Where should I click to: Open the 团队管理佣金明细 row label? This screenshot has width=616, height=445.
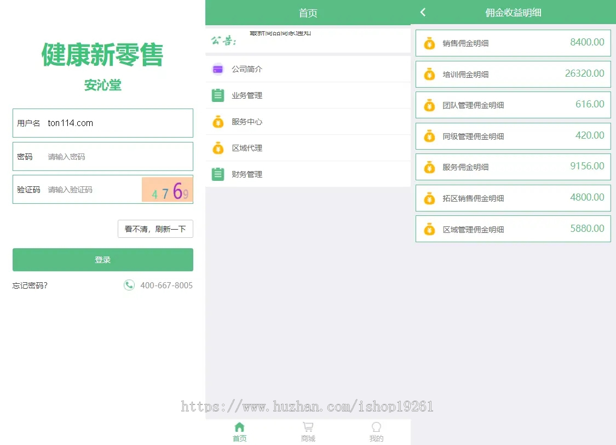pos(473,105)
